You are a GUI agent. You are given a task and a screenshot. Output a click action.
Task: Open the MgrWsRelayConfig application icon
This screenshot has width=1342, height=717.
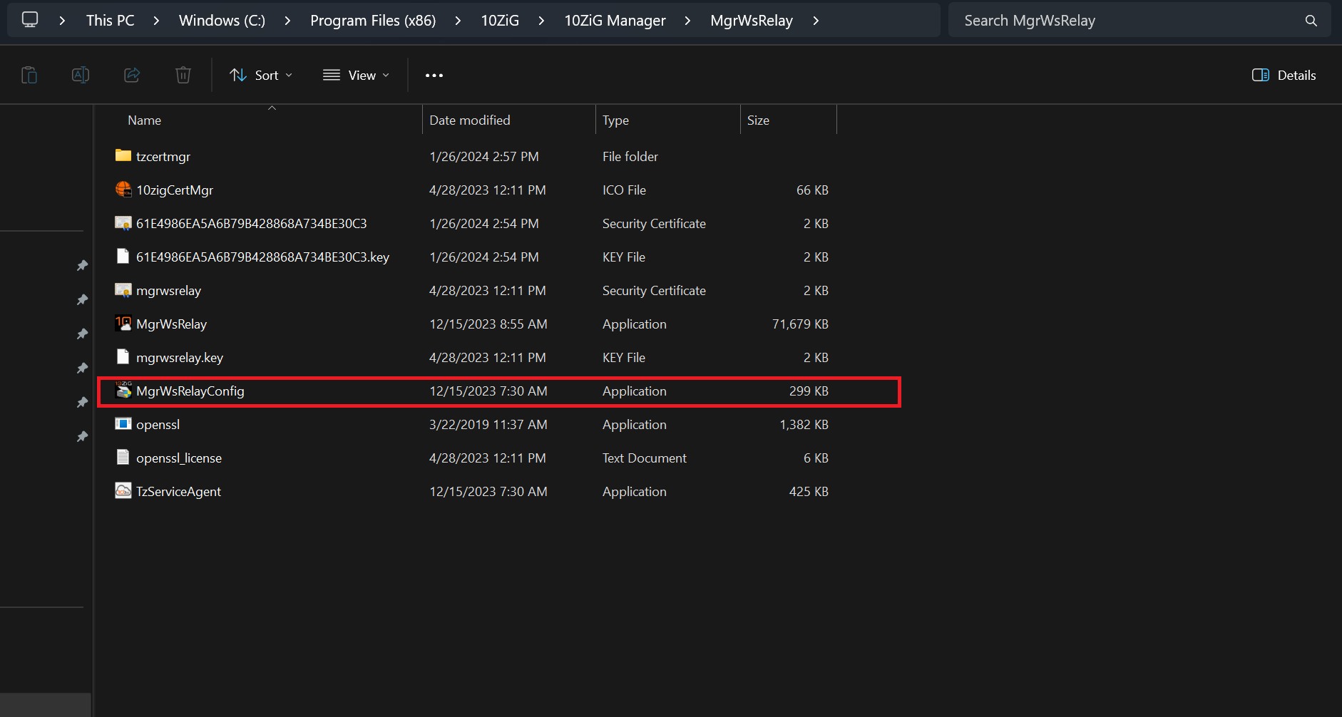123,391
